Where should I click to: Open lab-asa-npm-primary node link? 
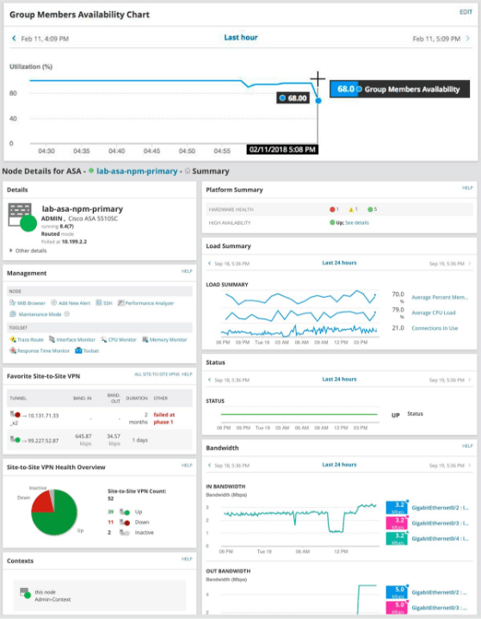(137, 171)
